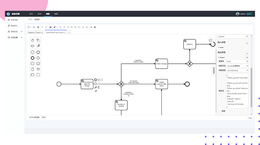260x145 pixels.
Task: Click the expression JSON text area
Action: pyautogui.click(x=237, y=91)
